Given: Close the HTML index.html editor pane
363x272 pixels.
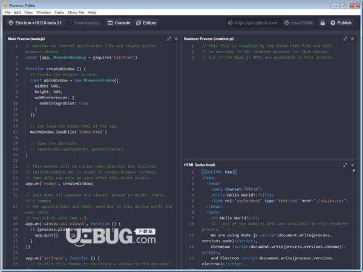Looking at the screenshot, I should (x=353, y=165).
